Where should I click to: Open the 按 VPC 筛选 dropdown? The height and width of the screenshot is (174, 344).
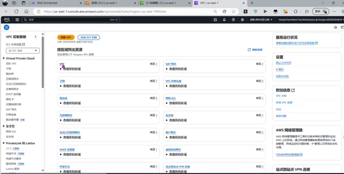[x=23, y=51]
